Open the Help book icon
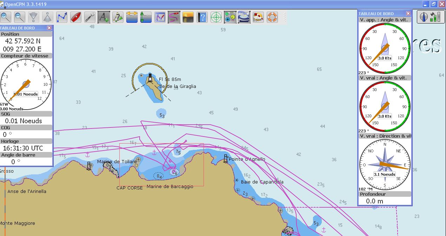Viewport: 446px width, 236px height. point(202,17)
